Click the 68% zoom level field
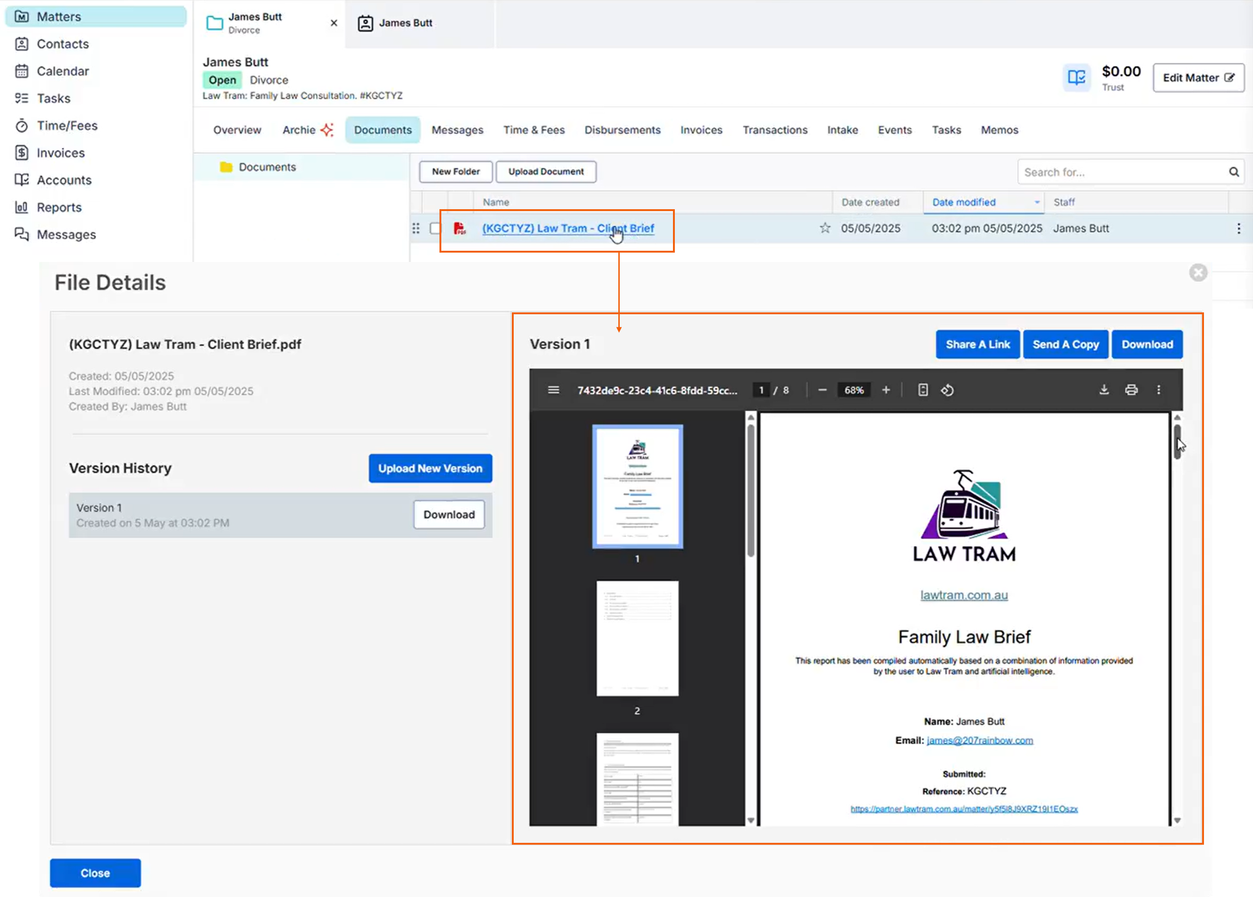 tap(854, 390)
